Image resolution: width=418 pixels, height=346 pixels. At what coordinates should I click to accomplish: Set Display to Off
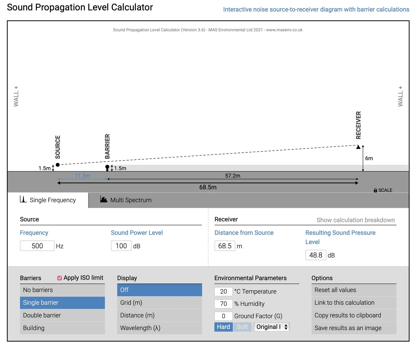tap(160, 290)
